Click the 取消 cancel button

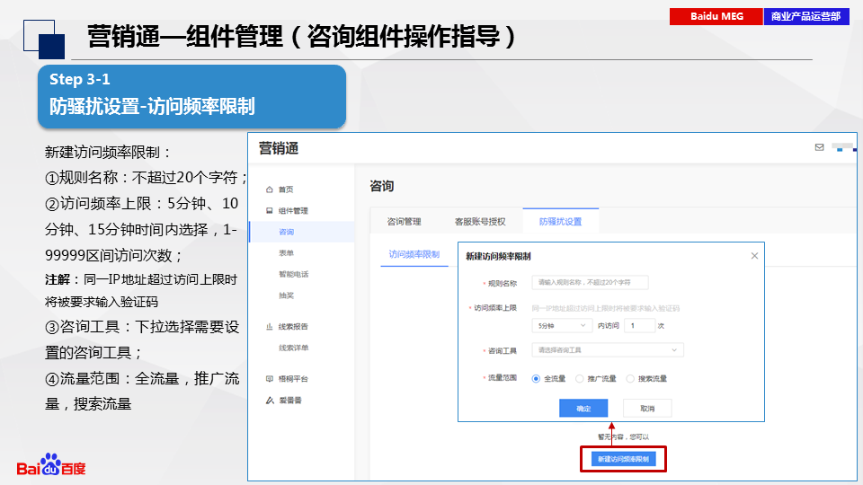(x=647, y=409)
